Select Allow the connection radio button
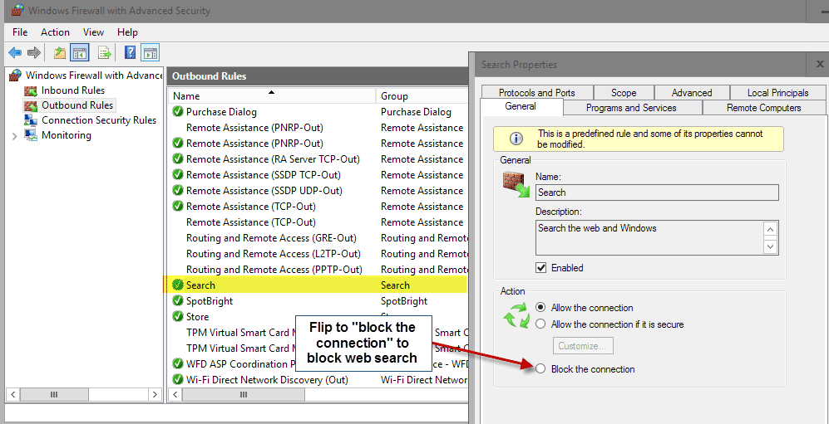829x424 pixels. point(540,308)
